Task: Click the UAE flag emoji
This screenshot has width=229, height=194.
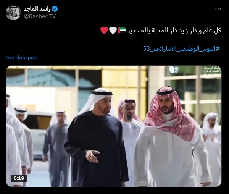Action: tap(122, 30)
